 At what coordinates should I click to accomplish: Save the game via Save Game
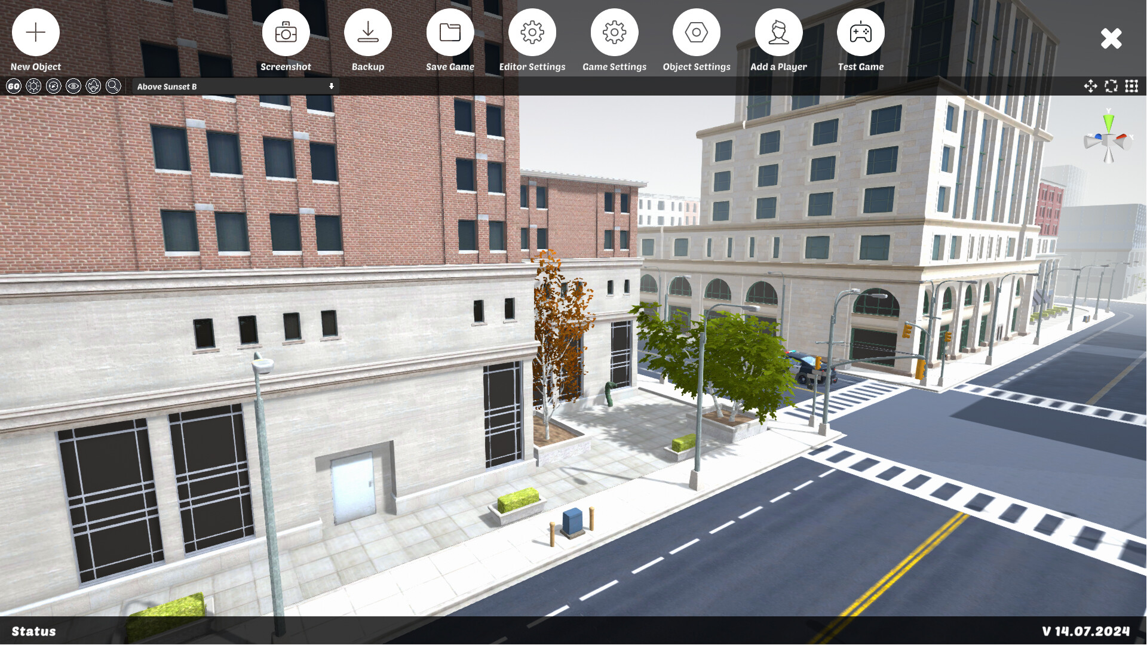[450, 33]
